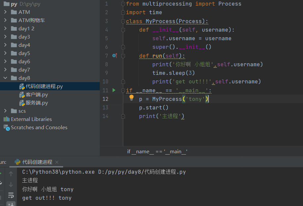Expand the ATM folder

click(x=5, y=12)
